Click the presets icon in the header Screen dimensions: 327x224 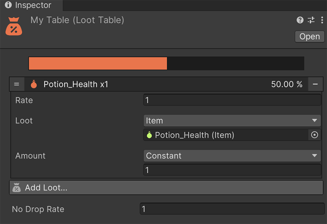(x=311, y=20)
